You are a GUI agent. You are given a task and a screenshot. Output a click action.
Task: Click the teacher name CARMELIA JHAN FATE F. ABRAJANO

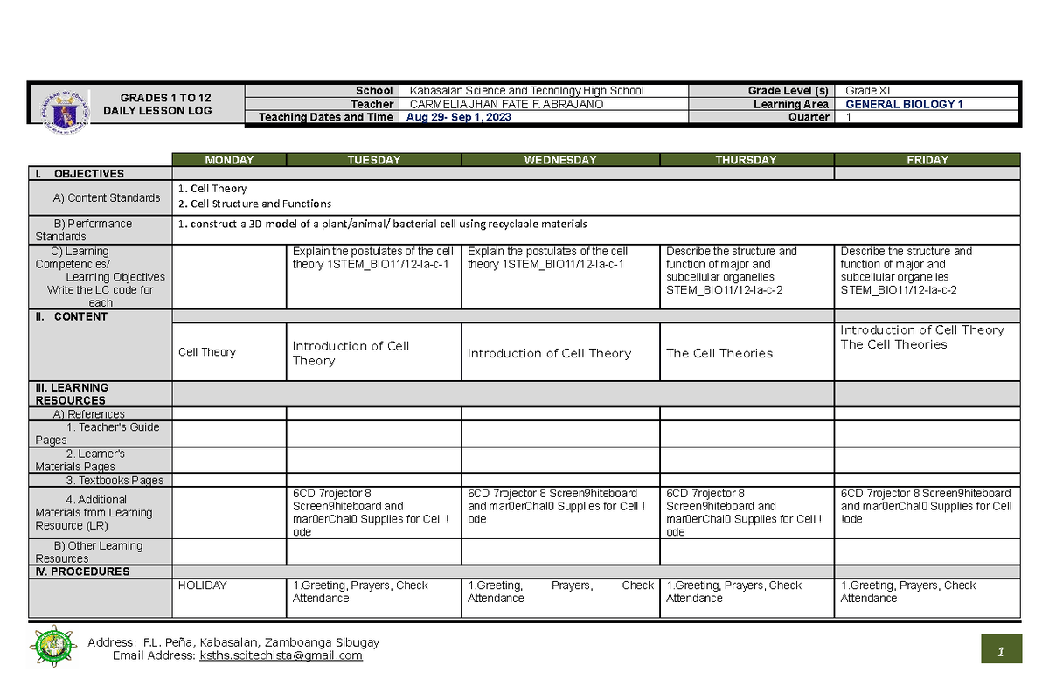[507, 104]
